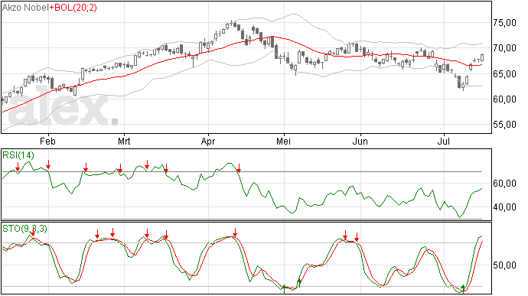Click 60,00 on the RSI panel axis

tap(505, 184)
